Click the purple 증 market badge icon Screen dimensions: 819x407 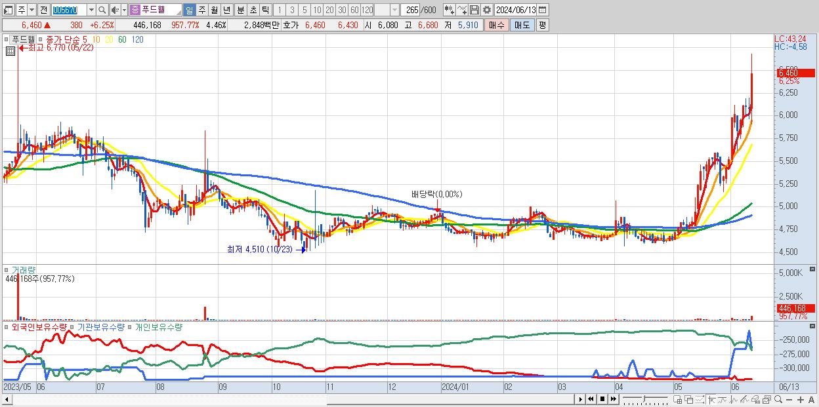[135, 10]
